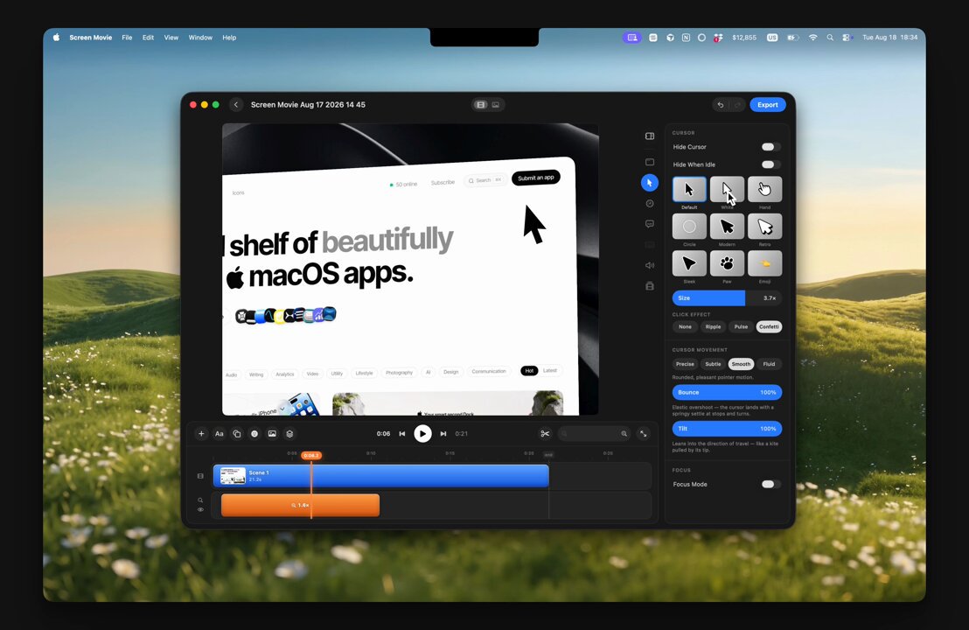This screenshot has height=630, width=969.
Task: Select the Scene 1 clip on timeline
Action: [380, 476]
